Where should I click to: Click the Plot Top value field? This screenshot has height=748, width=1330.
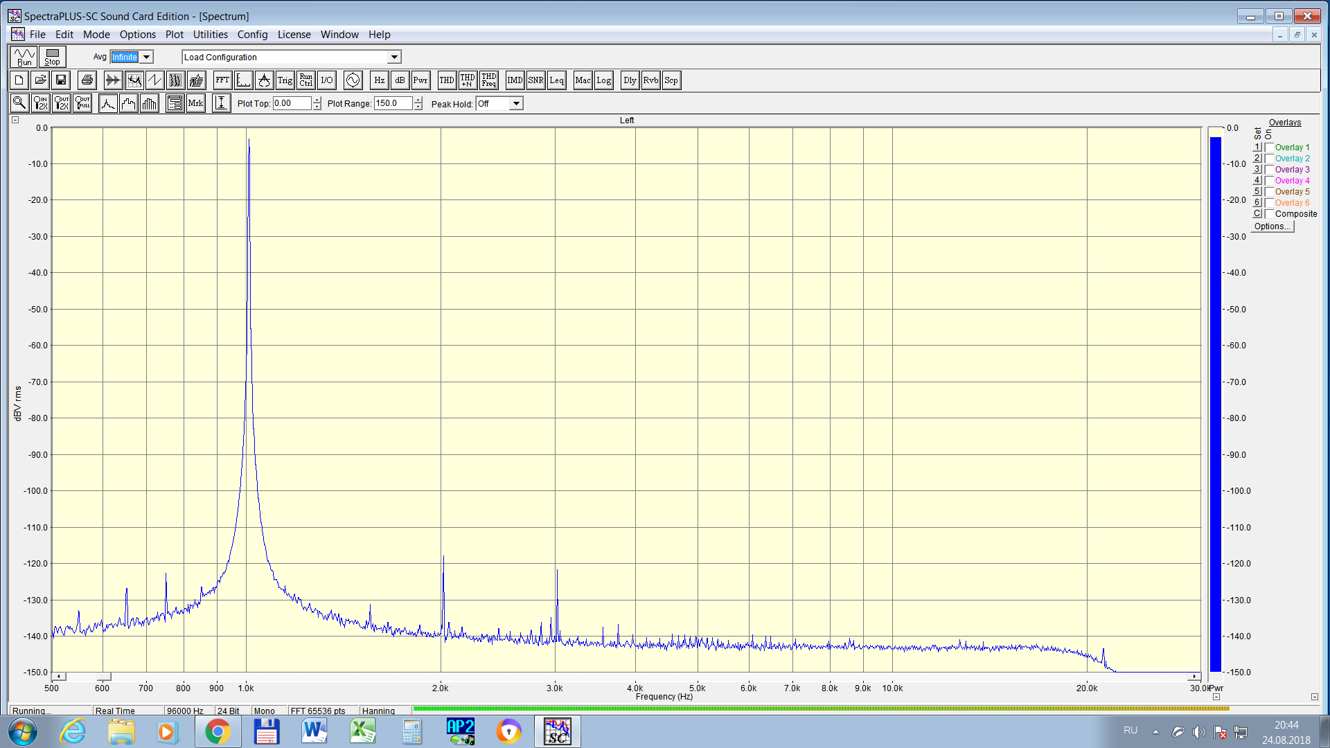(x=292, y=104)
